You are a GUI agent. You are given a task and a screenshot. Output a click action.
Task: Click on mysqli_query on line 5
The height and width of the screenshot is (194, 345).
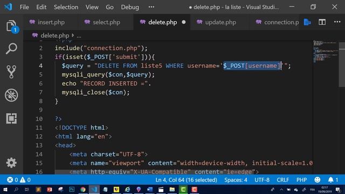pos(84,74)
